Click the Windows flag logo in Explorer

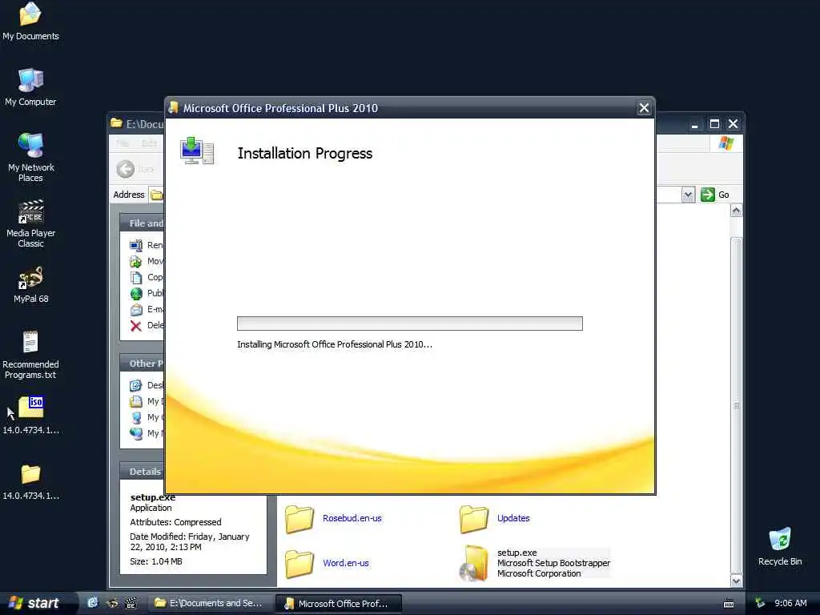(x=726, y=143)
